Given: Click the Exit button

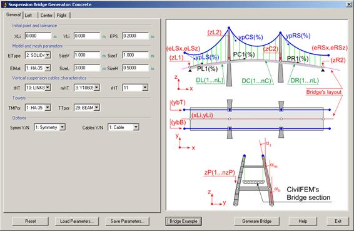Looking at the screenshot, I should (338, 221).
